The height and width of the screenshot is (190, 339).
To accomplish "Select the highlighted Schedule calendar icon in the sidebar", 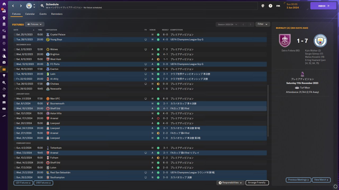I will point(4,69).
